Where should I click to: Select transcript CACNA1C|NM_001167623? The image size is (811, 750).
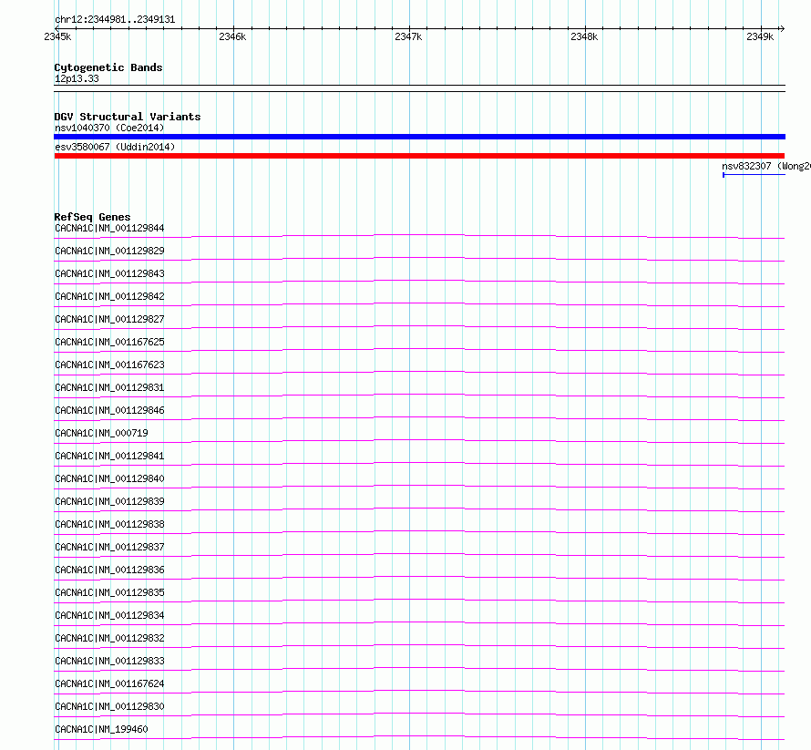click(109, 365)
